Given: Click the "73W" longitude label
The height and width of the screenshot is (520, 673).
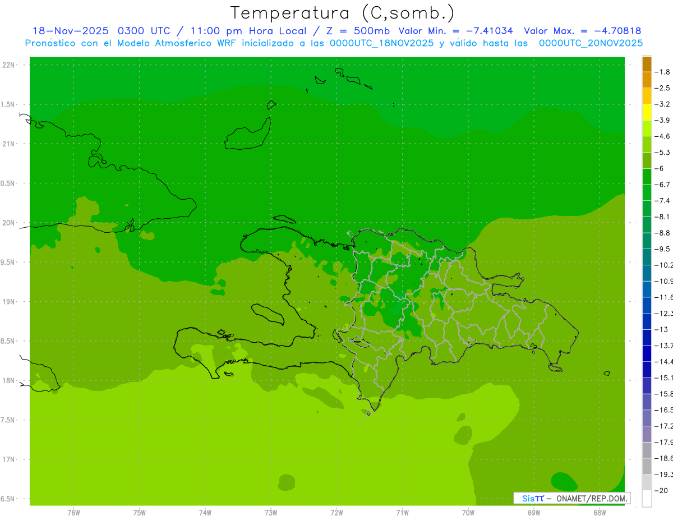Looking at the screenshot, I should pyautogui.click(x=271, y=513).
